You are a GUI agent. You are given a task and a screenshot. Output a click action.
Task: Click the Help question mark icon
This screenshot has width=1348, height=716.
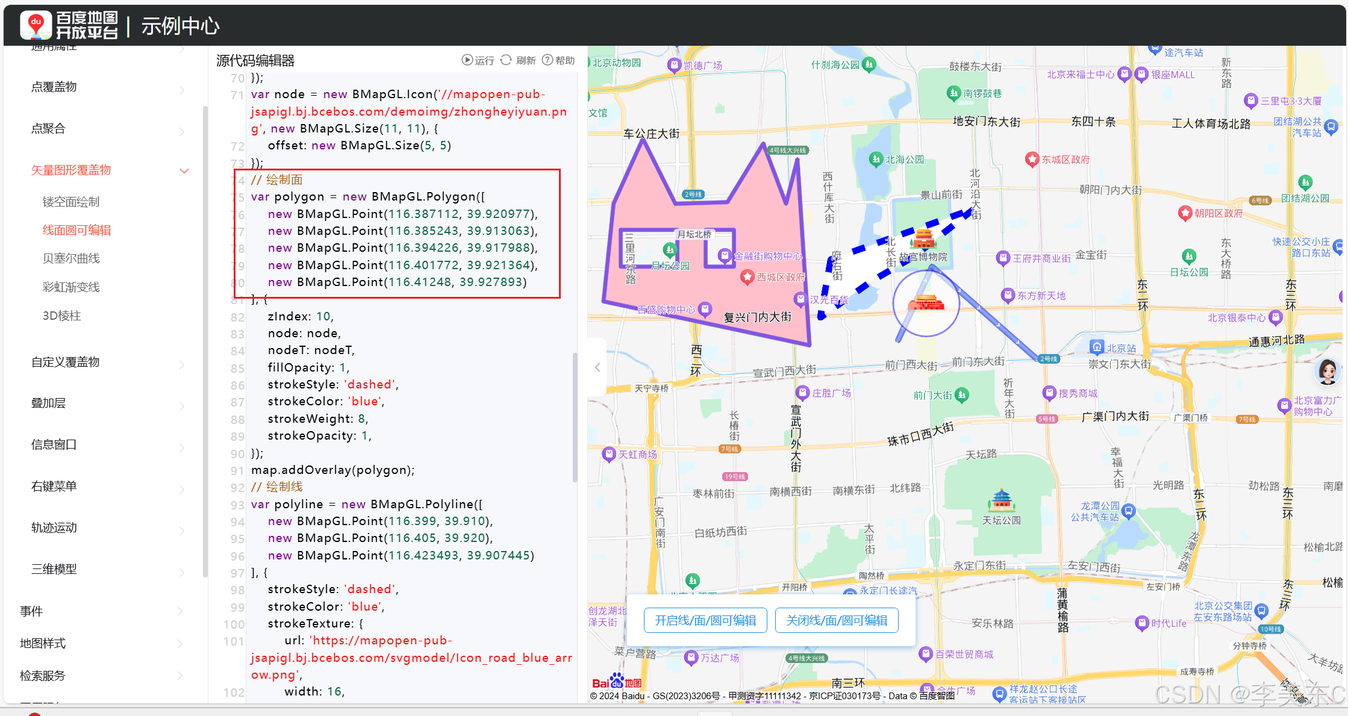coord(547,60)
